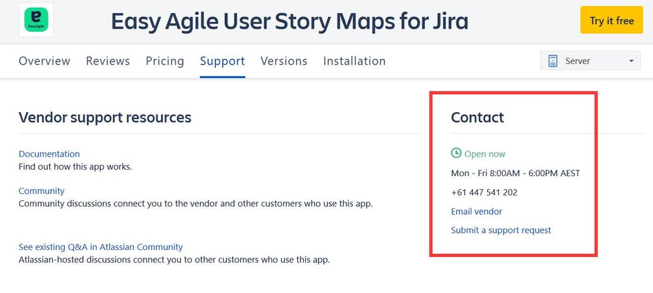The image size is (653, 293).
Task: Click the text Find out how this app works.
Action: point(75,167)
